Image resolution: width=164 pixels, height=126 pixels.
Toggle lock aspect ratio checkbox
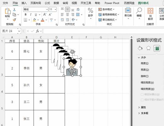coord(142,94)
